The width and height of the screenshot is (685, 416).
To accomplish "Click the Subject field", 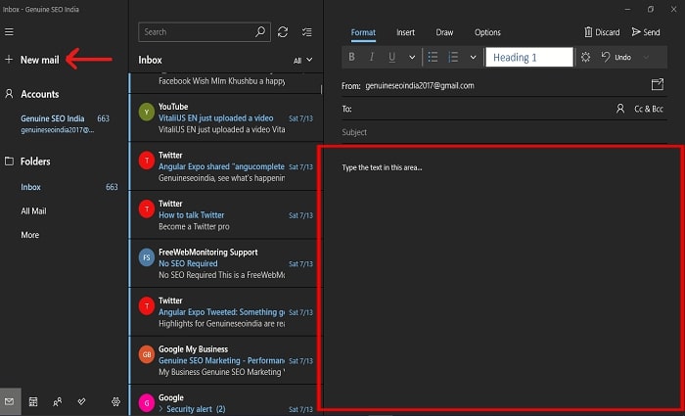I will point(504,132).
